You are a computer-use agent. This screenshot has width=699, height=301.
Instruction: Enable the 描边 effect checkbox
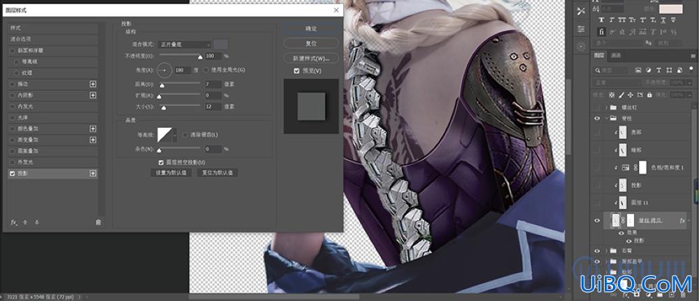click(x=13, y=85)
